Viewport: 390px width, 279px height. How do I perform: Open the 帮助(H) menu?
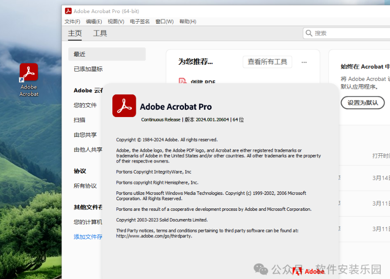(187, 22)
